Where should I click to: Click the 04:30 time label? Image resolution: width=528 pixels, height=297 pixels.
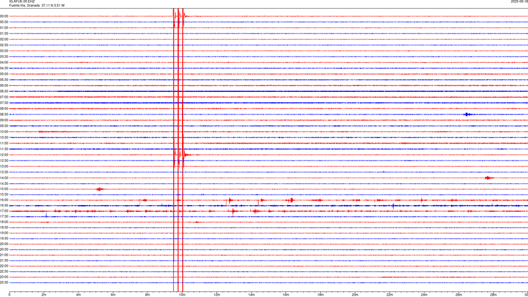(x=4, y=68)
